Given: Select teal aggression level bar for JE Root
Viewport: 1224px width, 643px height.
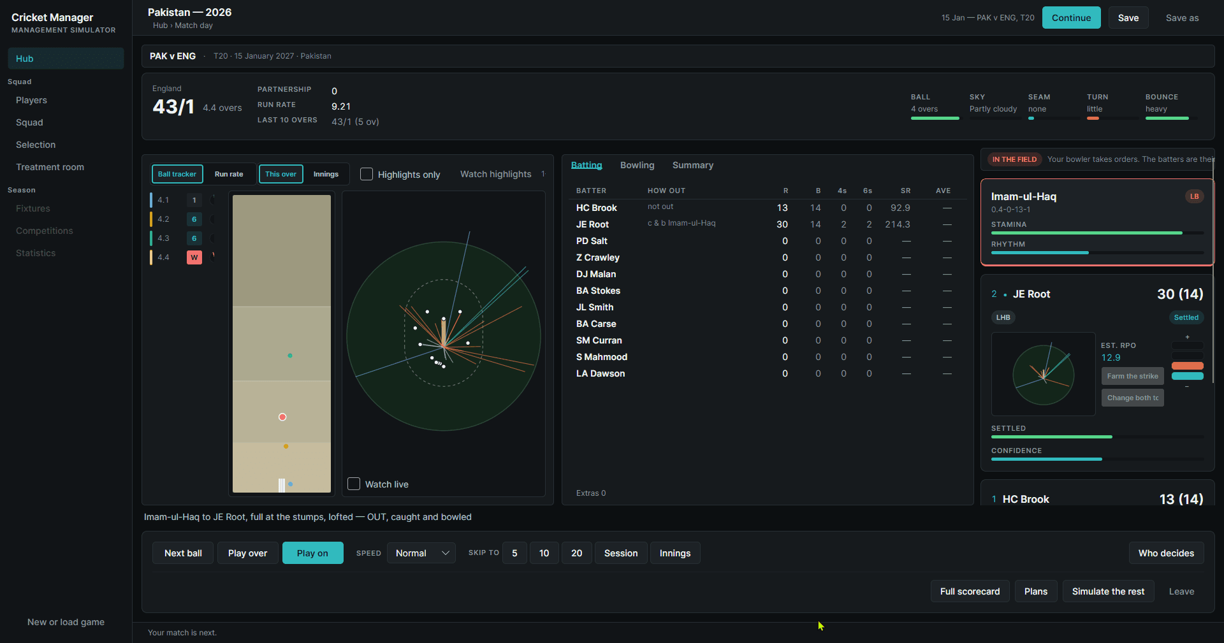Looking at the screenshot, I should [1187, 376].
